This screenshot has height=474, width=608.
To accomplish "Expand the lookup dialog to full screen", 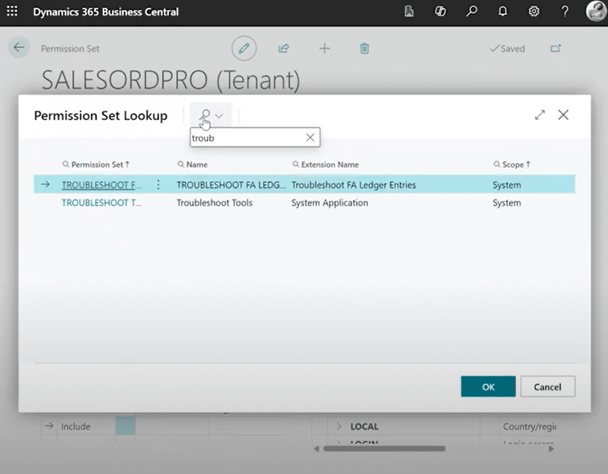I will pos(540,115).
